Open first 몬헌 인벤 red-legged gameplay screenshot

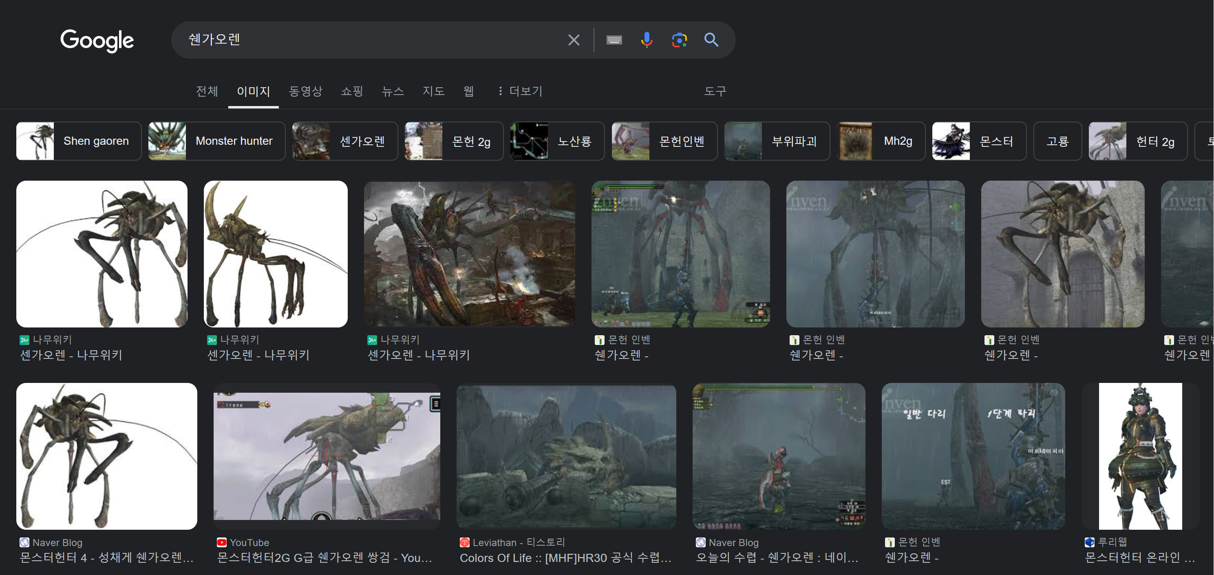[680, 254]
